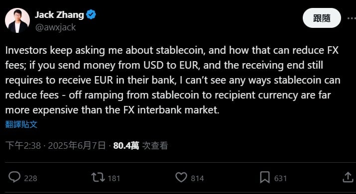
Task: Bookmark this post via bookmark icon
Action: pos(265,178)
